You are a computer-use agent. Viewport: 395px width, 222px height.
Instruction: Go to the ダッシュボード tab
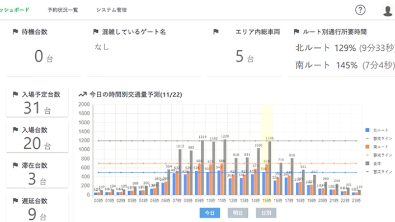[15, 10]
